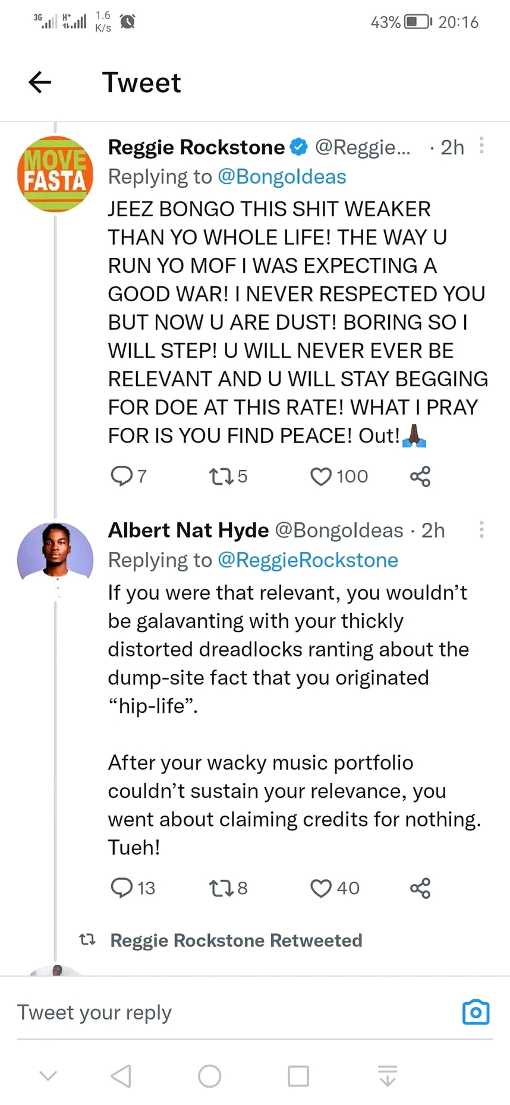Open the comment icon on Albert Nat Hyde's tweet

[122, 888]
